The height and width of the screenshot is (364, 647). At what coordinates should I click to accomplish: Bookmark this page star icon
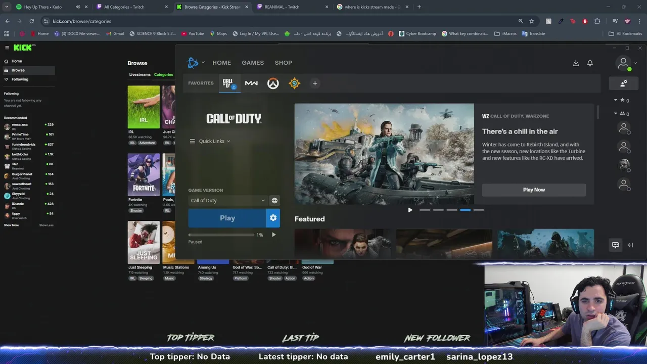pyautogui.click(x=532, y=21)
